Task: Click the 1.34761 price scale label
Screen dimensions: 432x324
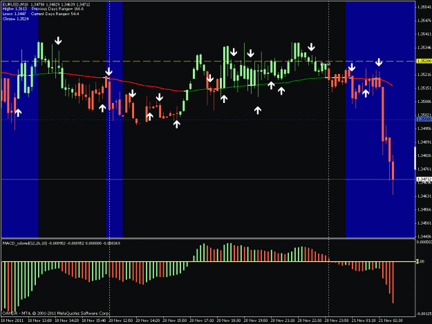Action: point(424,169)
